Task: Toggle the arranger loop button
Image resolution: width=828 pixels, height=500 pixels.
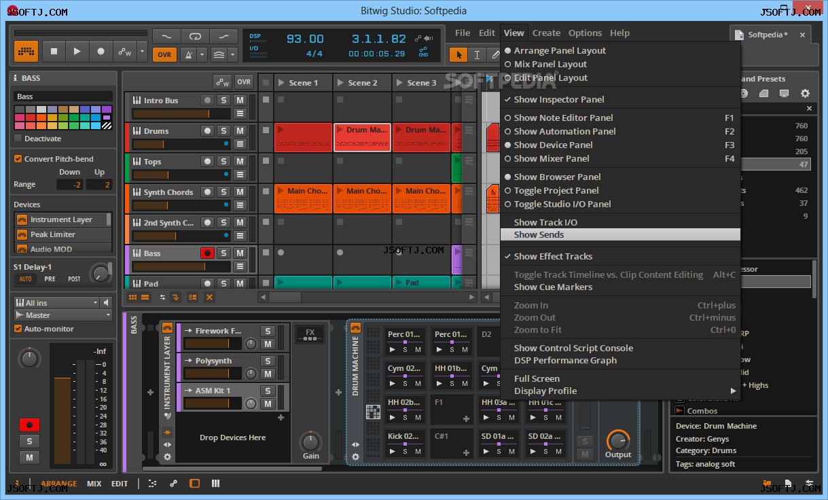Action: pos(195,36)
